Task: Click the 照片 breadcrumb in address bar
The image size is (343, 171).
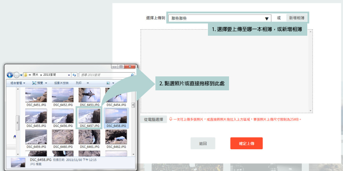Action: tap(35, 75)
